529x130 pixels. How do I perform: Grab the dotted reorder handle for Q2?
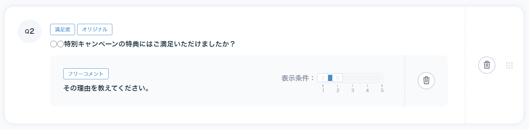coord(509,65)
